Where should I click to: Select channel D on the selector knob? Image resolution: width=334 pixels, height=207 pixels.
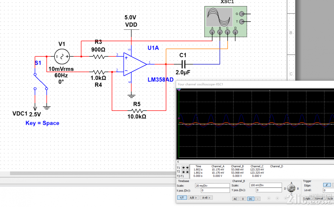coord(285,189)
